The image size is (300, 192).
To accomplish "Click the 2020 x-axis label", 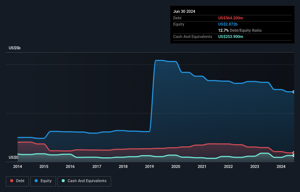I will (176, 166).
